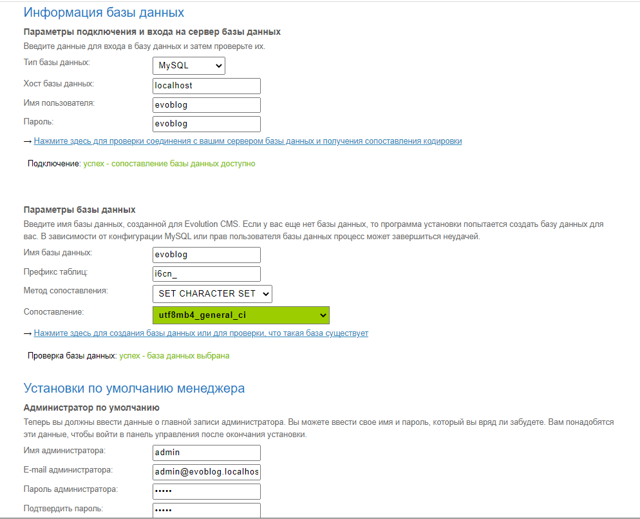Click the link to test database server connection
Screen dimensions: 640x519
click(x=247, y=141)
